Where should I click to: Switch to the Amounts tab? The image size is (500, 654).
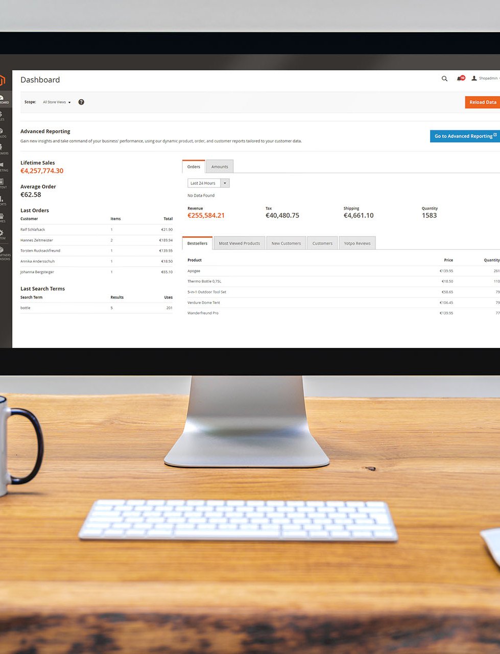[220, 167]
